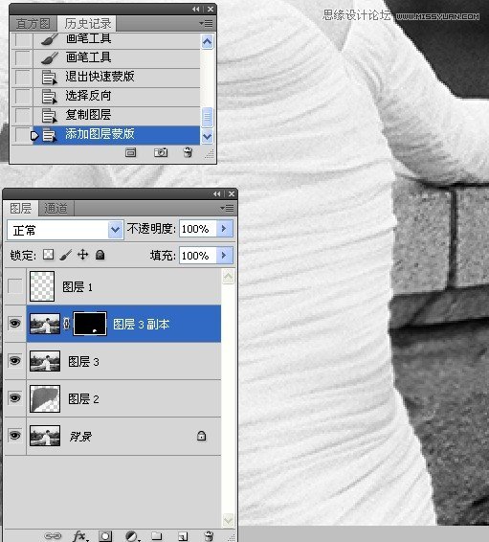Collapse the history panel with double arrows

[196, 9]
